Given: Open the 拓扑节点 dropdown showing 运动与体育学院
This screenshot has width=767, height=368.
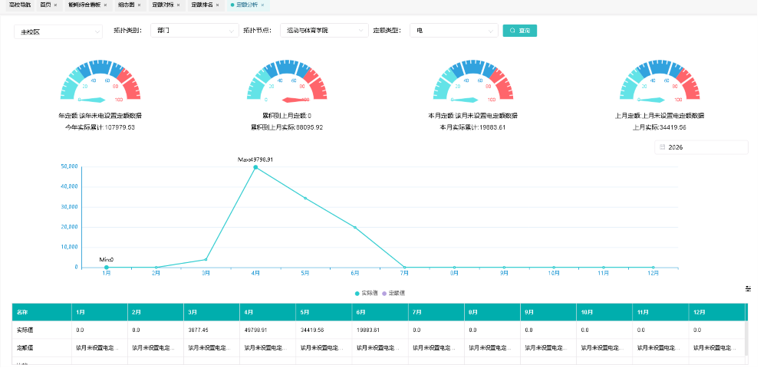Looking at the screenshot, I should click(324, 31).
